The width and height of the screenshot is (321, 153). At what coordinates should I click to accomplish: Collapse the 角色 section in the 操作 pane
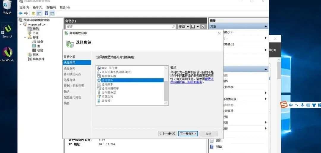(265, 26)
